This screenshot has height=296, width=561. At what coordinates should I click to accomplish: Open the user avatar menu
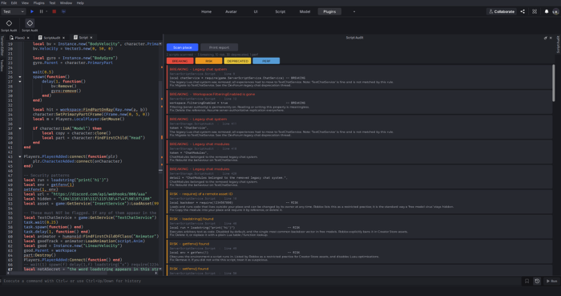click(555, 11)
